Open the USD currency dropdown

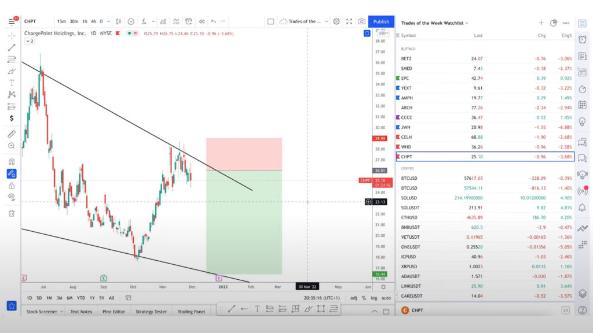[383, 33]
